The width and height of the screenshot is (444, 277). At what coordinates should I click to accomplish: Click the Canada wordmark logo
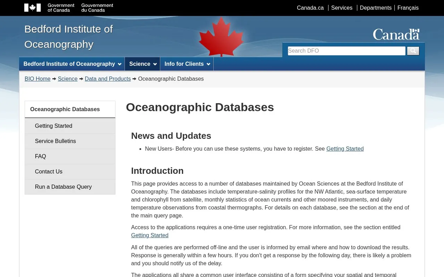(x=396, y=34)
